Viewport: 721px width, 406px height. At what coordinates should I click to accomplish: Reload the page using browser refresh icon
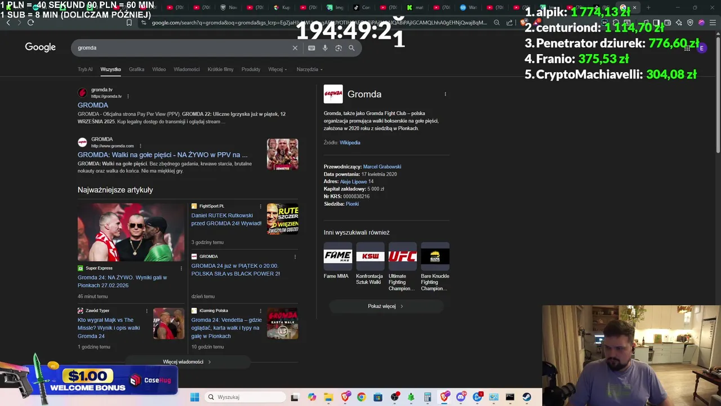coord(30,23)
